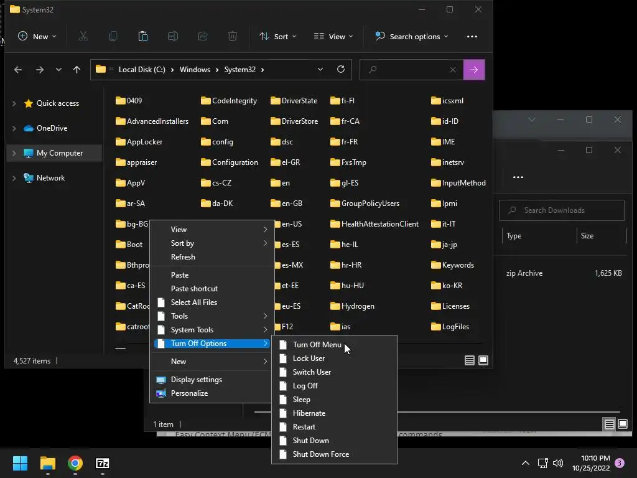Open the notification badge showing 3
This screenshot has height=478, width=637.
pyautogui.click(x=620, y=463)
